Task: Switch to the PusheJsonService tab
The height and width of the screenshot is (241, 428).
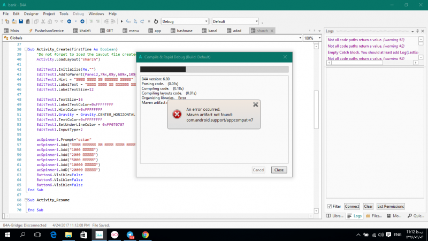Action: [x=48, y=31]
